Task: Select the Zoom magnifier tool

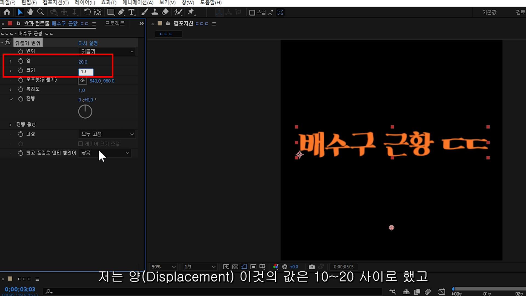Action: tap(41, 12)
